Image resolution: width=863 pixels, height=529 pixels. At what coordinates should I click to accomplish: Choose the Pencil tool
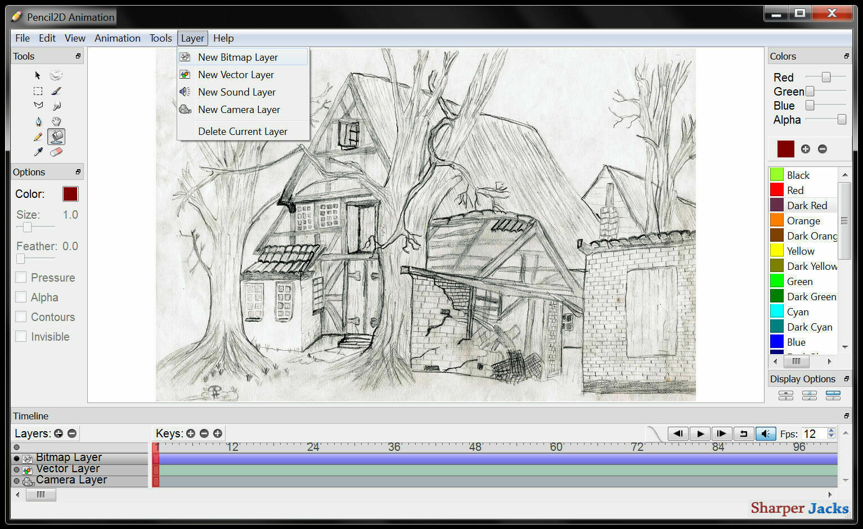pos(38,137)
